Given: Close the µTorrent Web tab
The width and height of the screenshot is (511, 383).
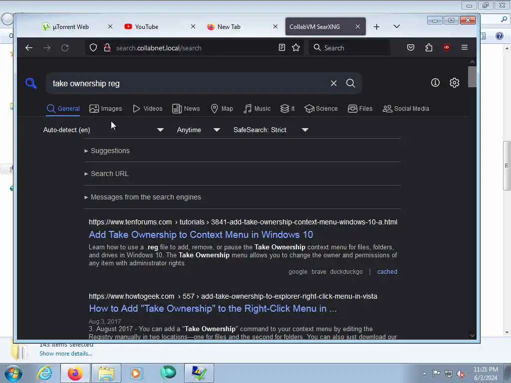Looking at the screenshot, I should pos(110,27).
